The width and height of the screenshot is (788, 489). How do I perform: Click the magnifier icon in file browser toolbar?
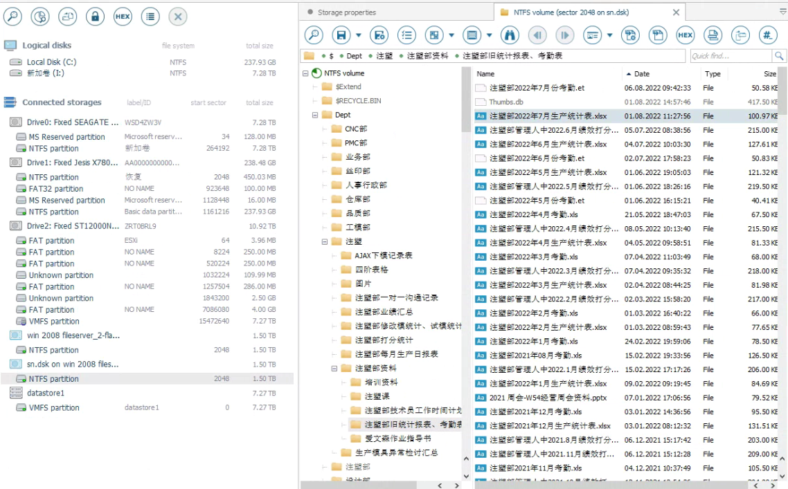pos(314,35)
